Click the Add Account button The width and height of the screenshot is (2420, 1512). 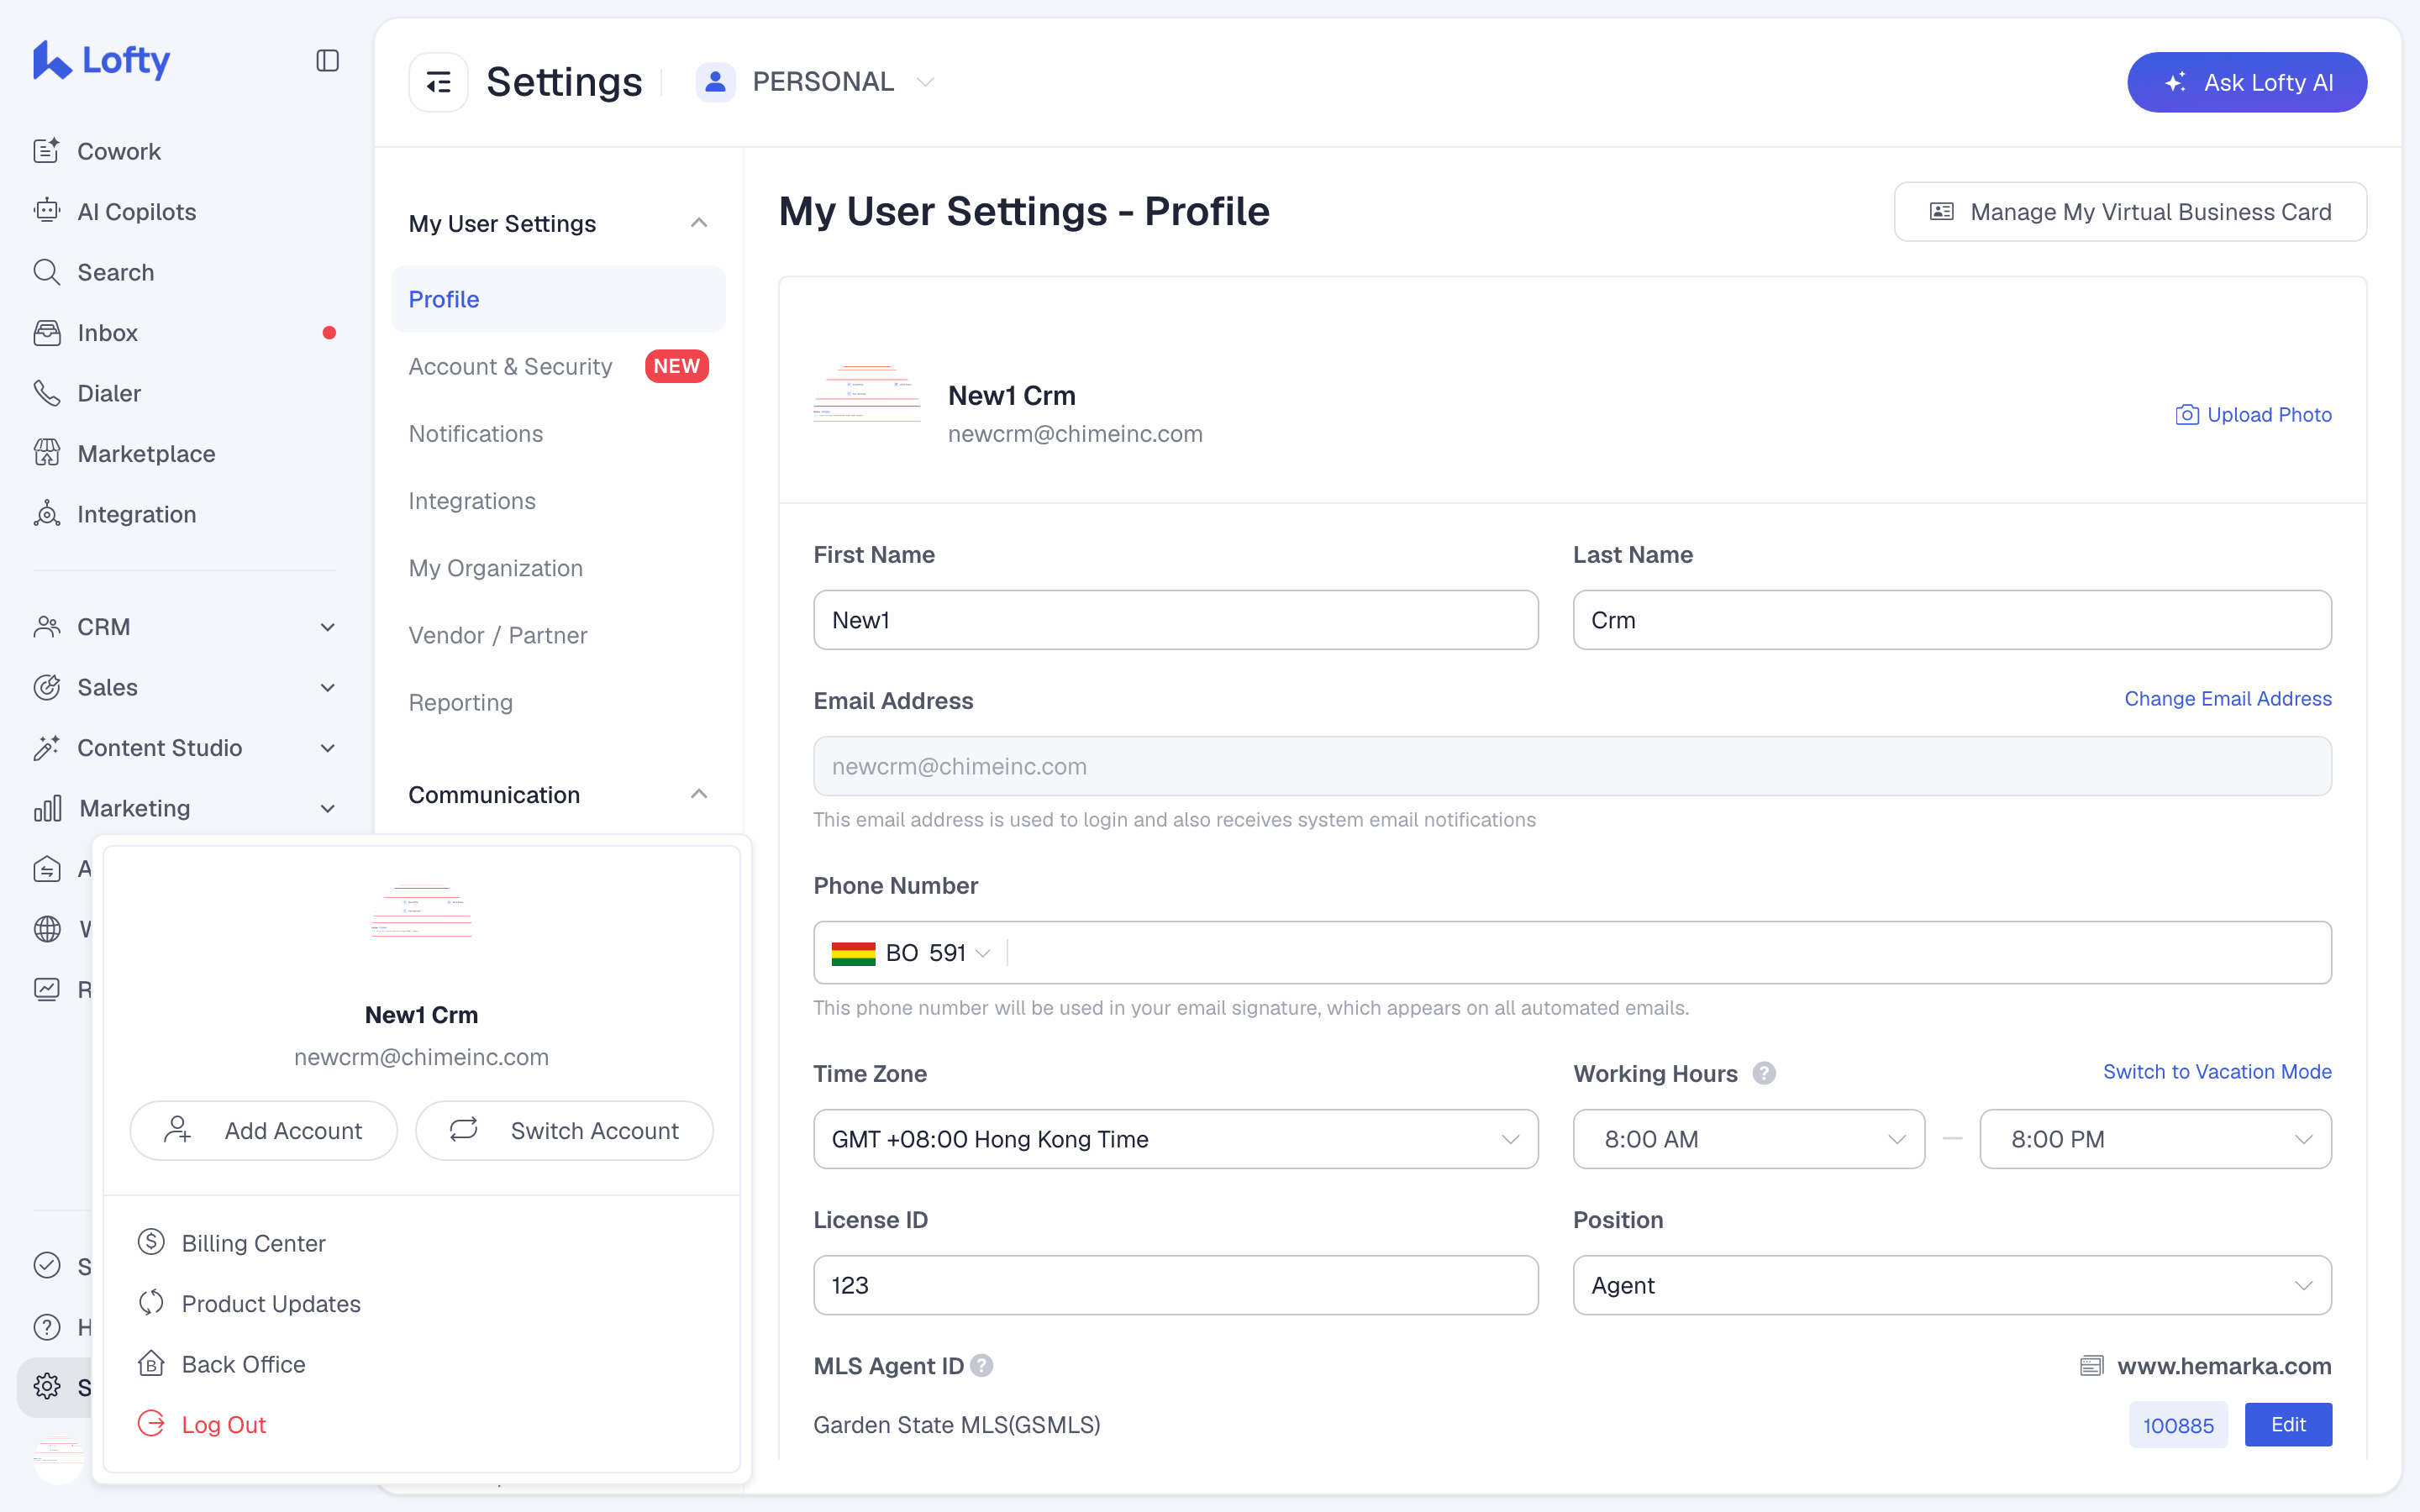pyautogui.click(x=264, y=1130)
